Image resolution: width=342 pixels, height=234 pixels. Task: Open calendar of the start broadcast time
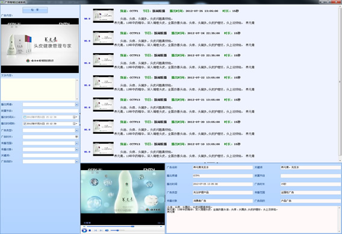pyautogui.click(x=75, y=117)
